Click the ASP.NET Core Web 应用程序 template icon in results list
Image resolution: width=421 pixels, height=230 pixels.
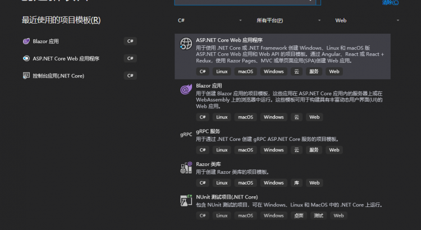pyautogui.click(x=185, y=44)
